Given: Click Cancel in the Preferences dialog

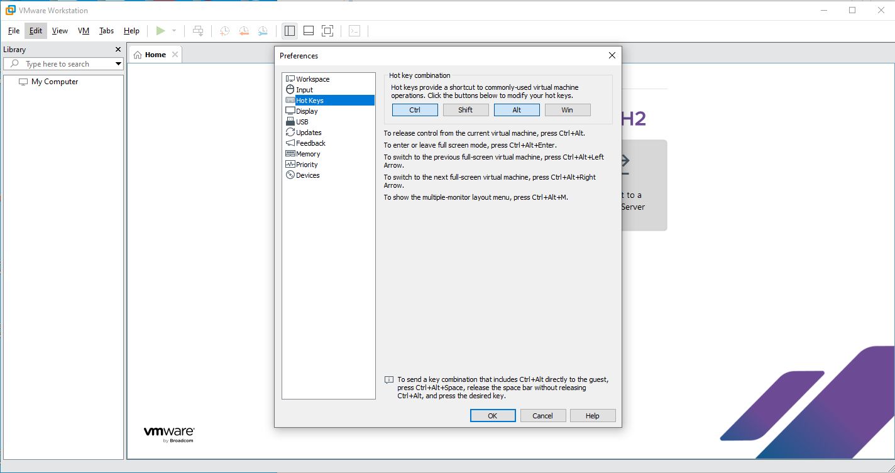Looking at the screenshot, I should point(542,416).
